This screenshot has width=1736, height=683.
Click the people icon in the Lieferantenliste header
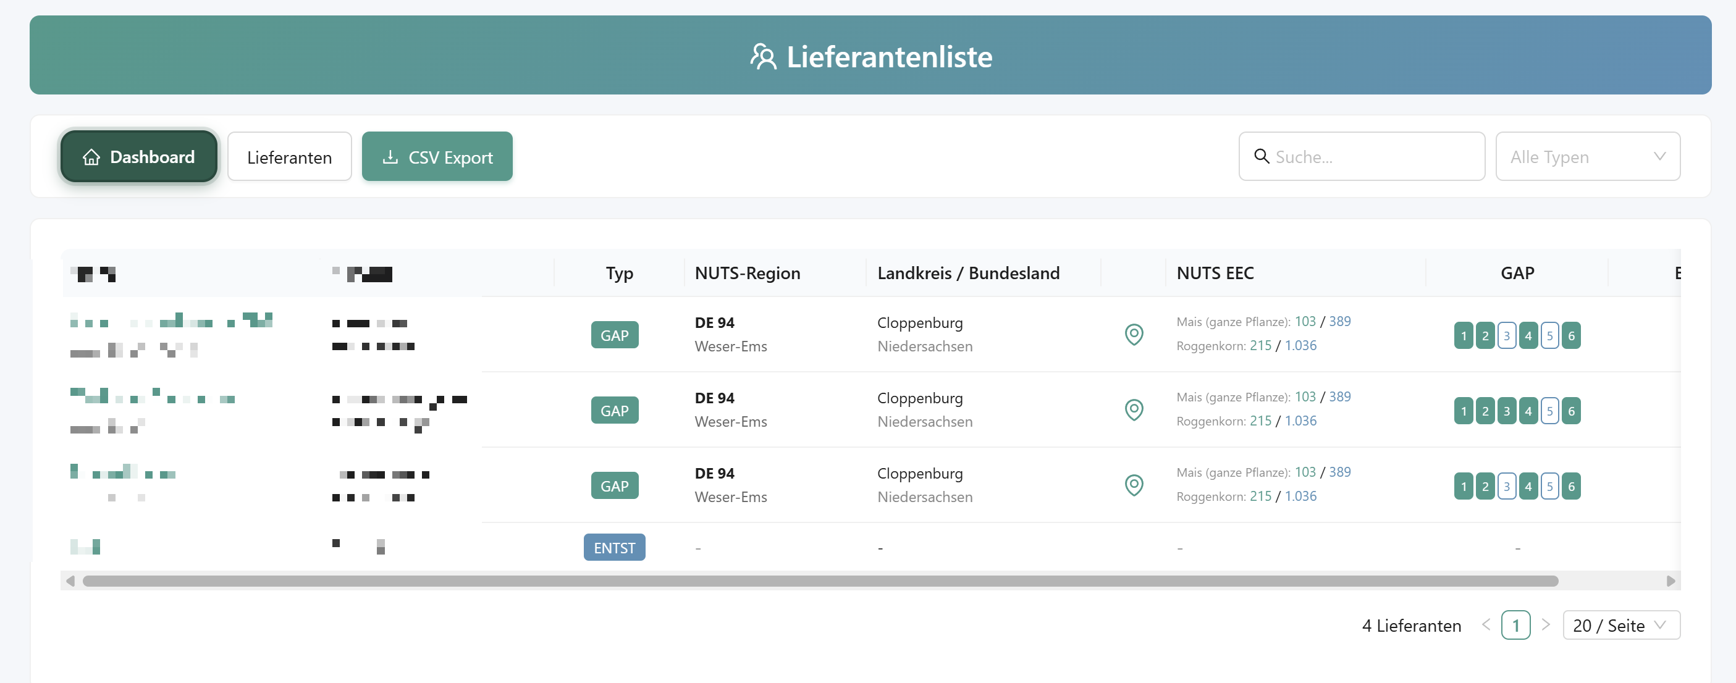point(762,57)
